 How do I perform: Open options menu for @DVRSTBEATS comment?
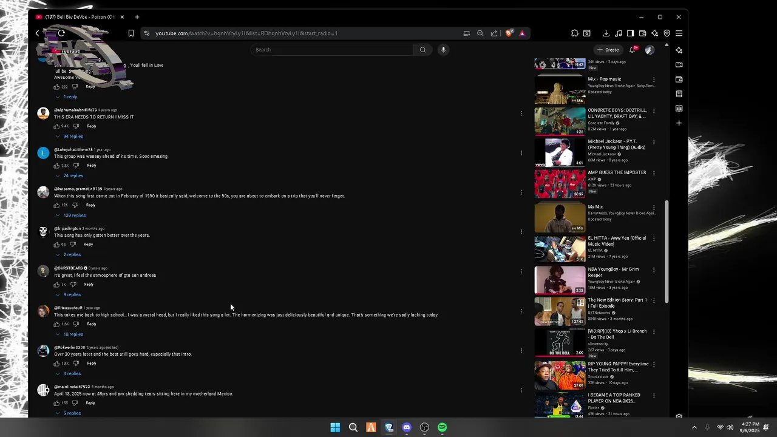tap(521, 271)
